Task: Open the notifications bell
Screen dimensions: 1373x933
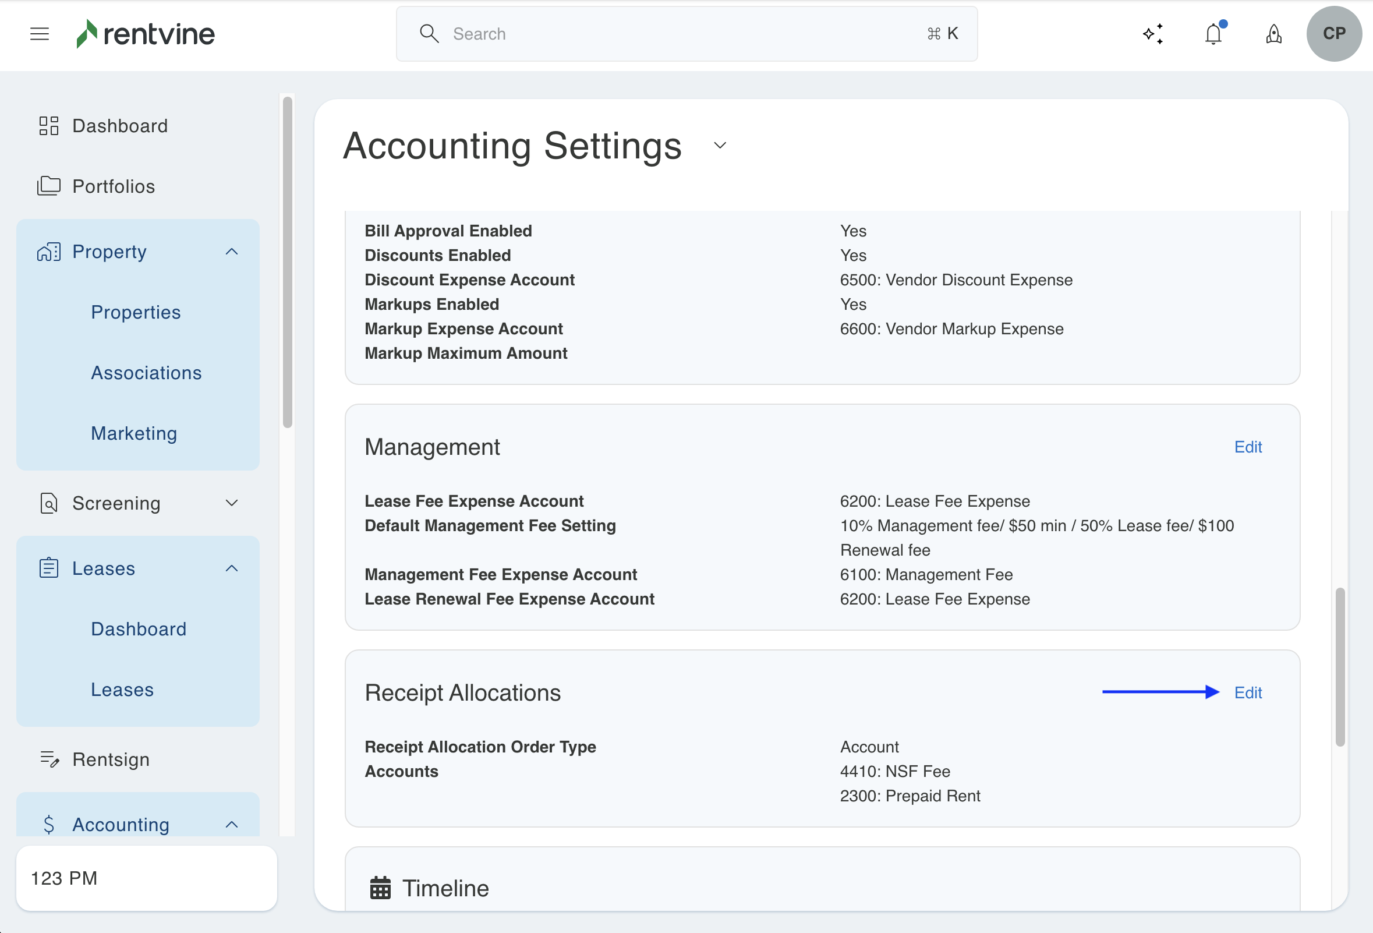Action: tap(1213, 34)
